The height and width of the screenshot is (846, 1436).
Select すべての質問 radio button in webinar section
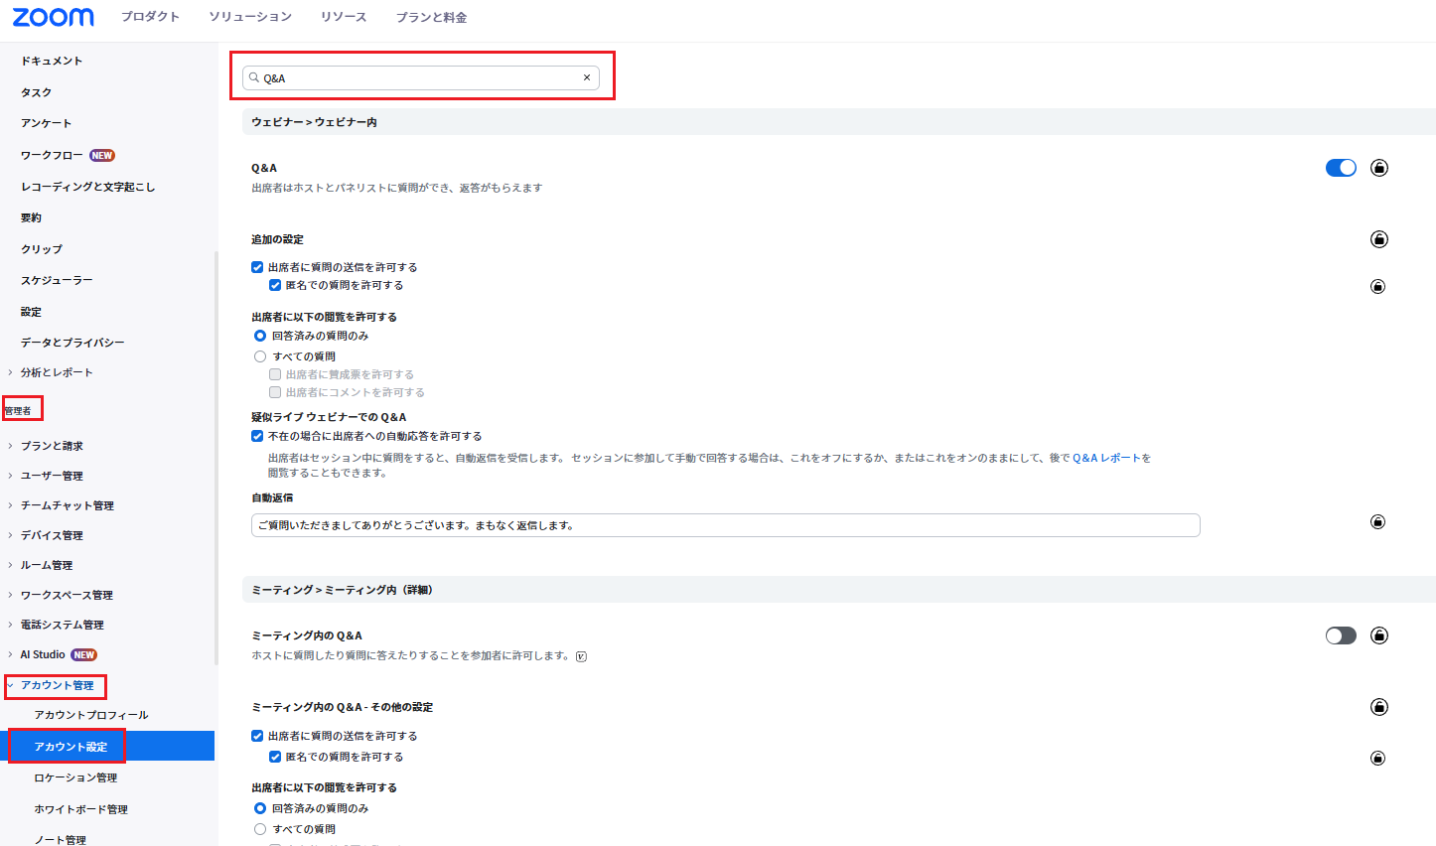(x=260, y=356)
